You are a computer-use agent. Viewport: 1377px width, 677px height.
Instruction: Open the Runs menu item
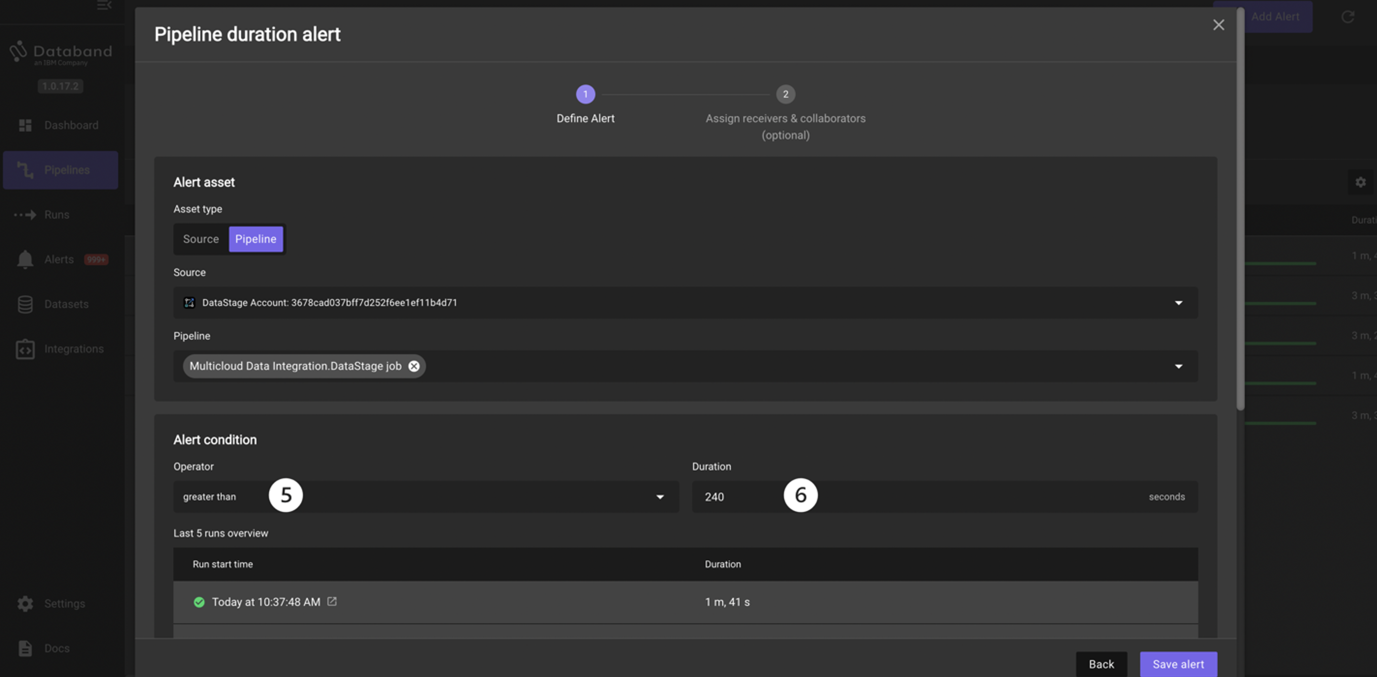click(57, 215)
